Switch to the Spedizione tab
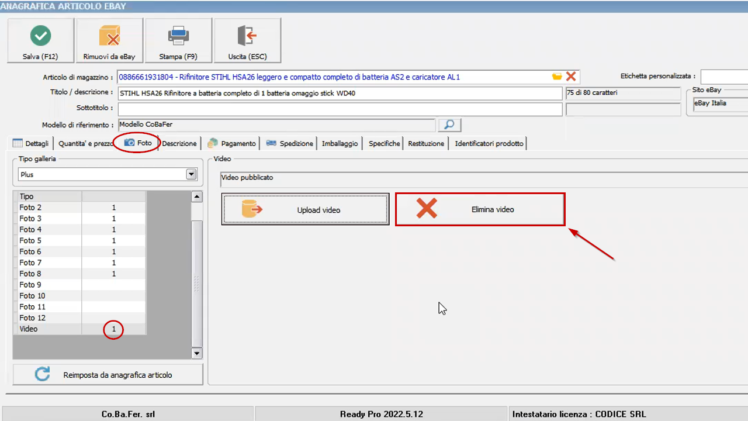Screen dimensions: 748x421 click(x=290, y=143)
